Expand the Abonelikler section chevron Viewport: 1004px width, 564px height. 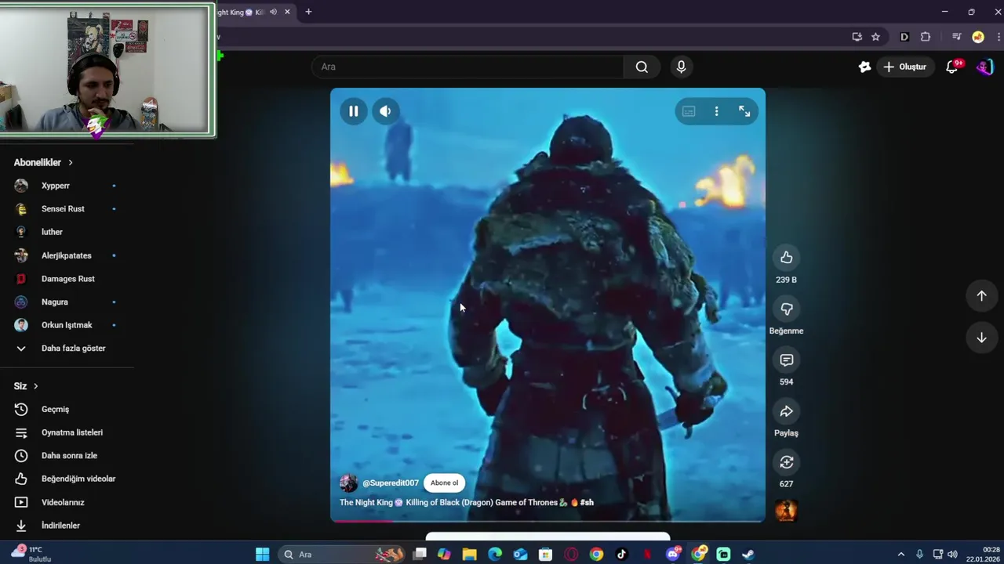point(71,162)
